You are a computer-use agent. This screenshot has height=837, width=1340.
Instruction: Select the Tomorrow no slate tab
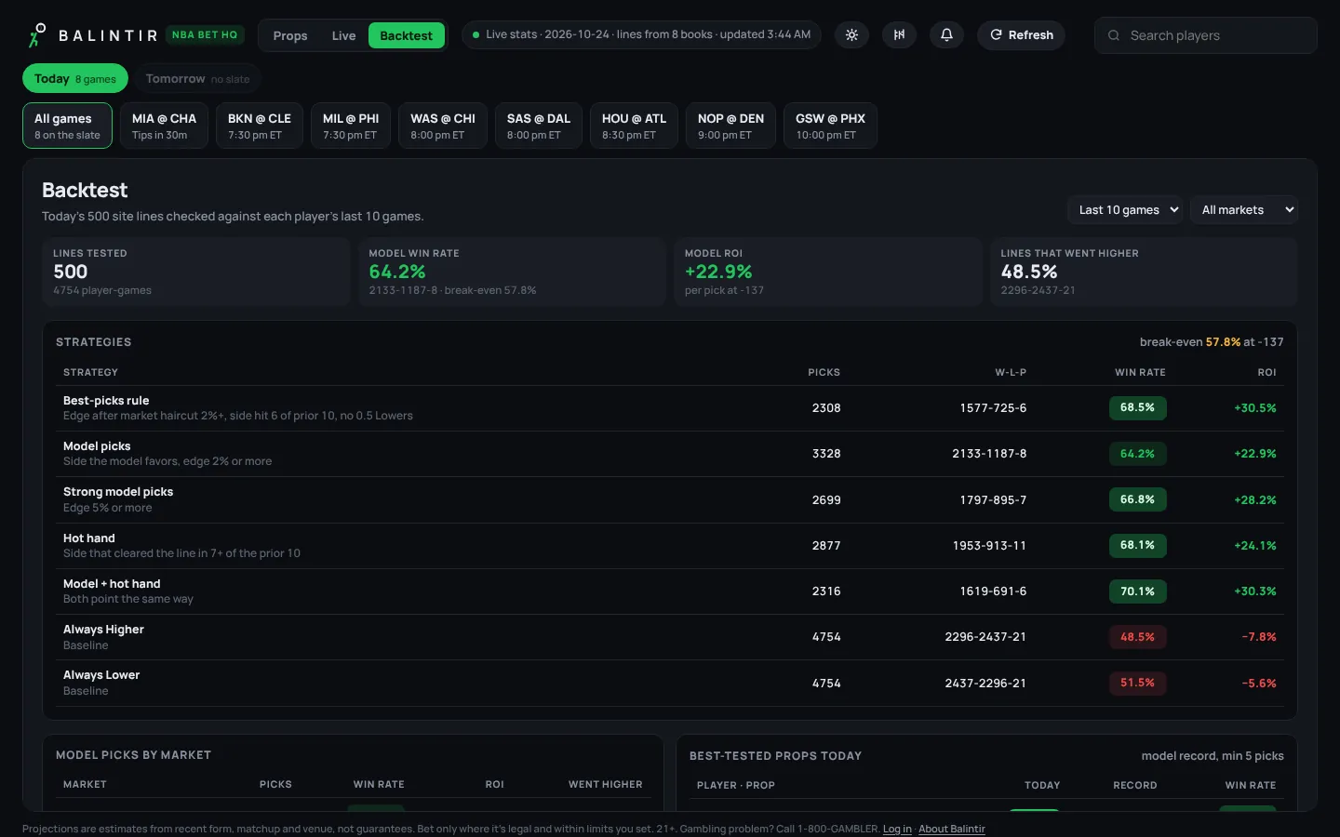(x=197, y=79)
